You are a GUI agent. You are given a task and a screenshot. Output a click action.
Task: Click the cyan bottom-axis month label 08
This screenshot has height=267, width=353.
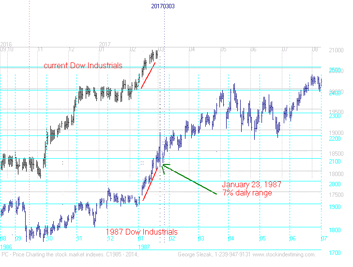(x=3, y=238)
